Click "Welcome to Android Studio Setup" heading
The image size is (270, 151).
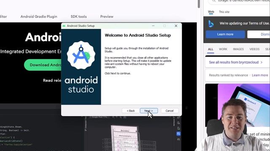pos(138,35)
